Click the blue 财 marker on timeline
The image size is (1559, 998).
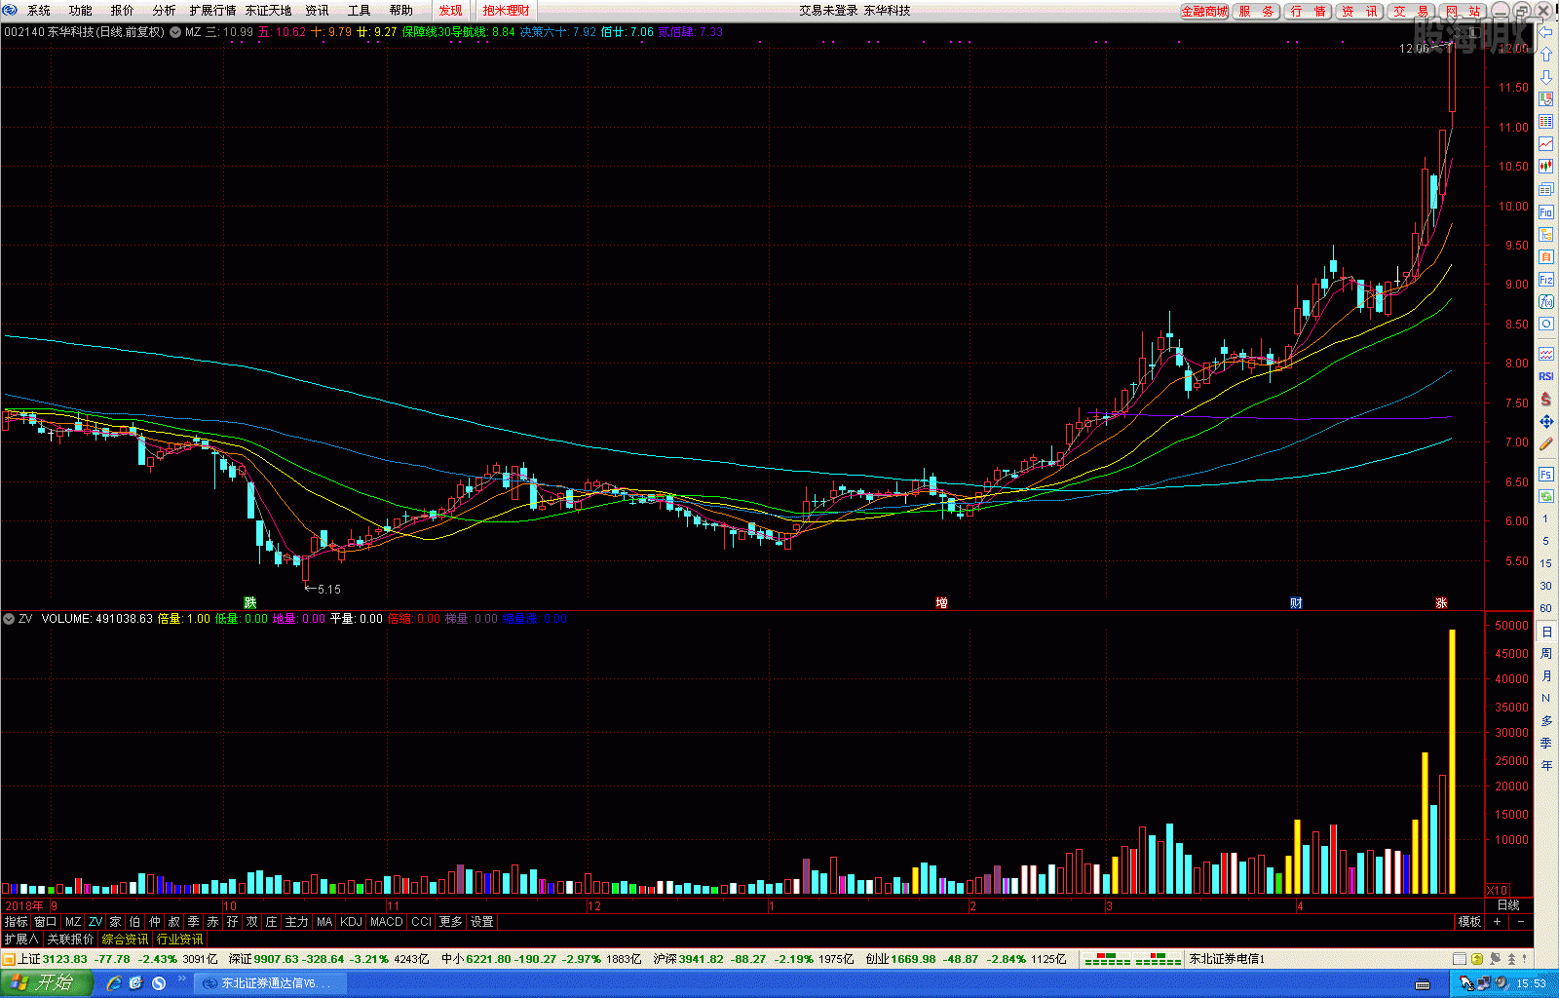tap(1296, 603)
